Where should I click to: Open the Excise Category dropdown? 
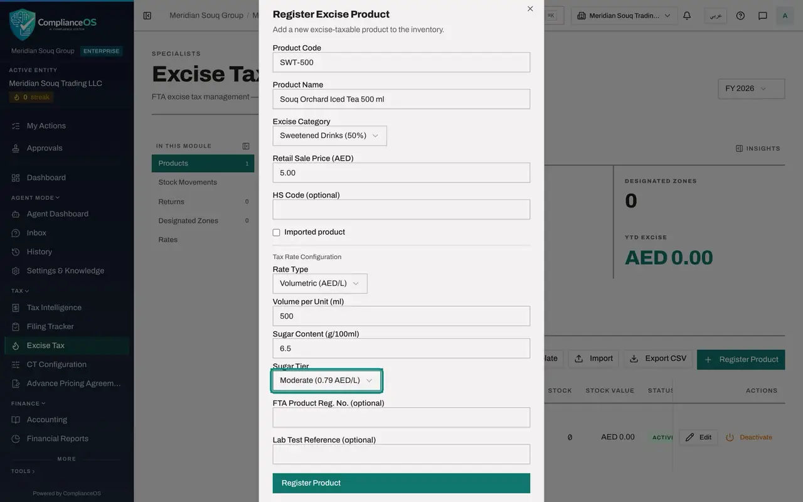pyautogui.click(x=329, y=136)
